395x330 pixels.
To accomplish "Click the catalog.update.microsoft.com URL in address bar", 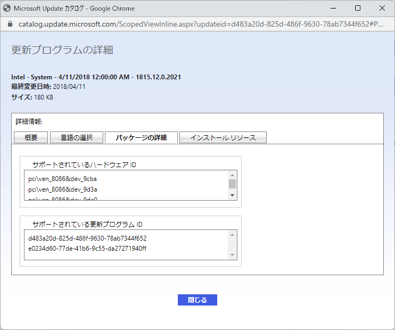I will coord(201,24).
